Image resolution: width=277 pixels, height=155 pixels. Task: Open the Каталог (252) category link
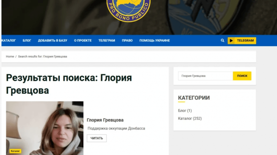pyautogui.click(x=189, y=118)
